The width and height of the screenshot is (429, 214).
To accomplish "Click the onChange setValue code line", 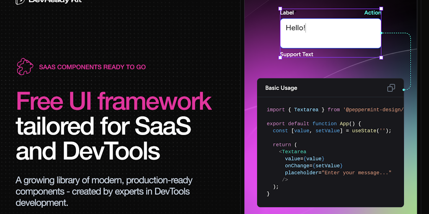I will point(313,166).
